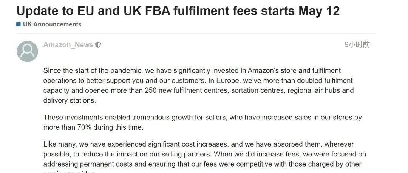Viewport: 408px width, 173px height.
Task: Click "delivery stations." text
Action: click(70, 100)
